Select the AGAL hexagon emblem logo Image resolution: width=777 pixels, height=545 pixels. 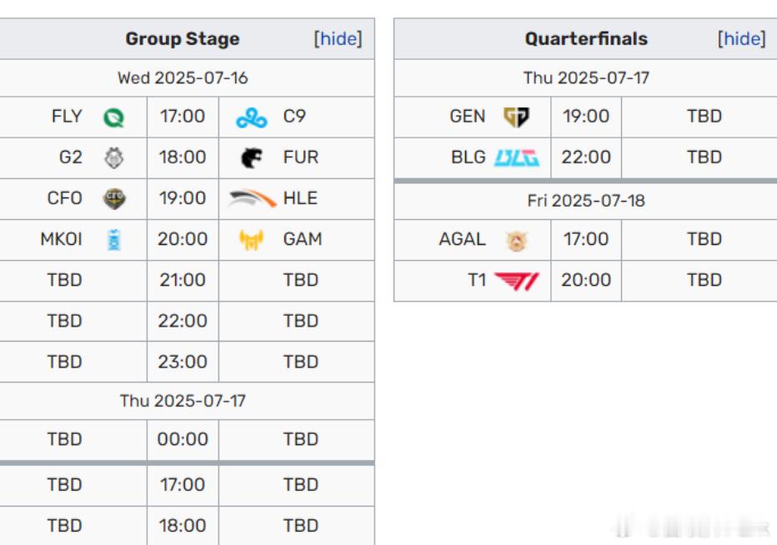[x=516, y=240]
